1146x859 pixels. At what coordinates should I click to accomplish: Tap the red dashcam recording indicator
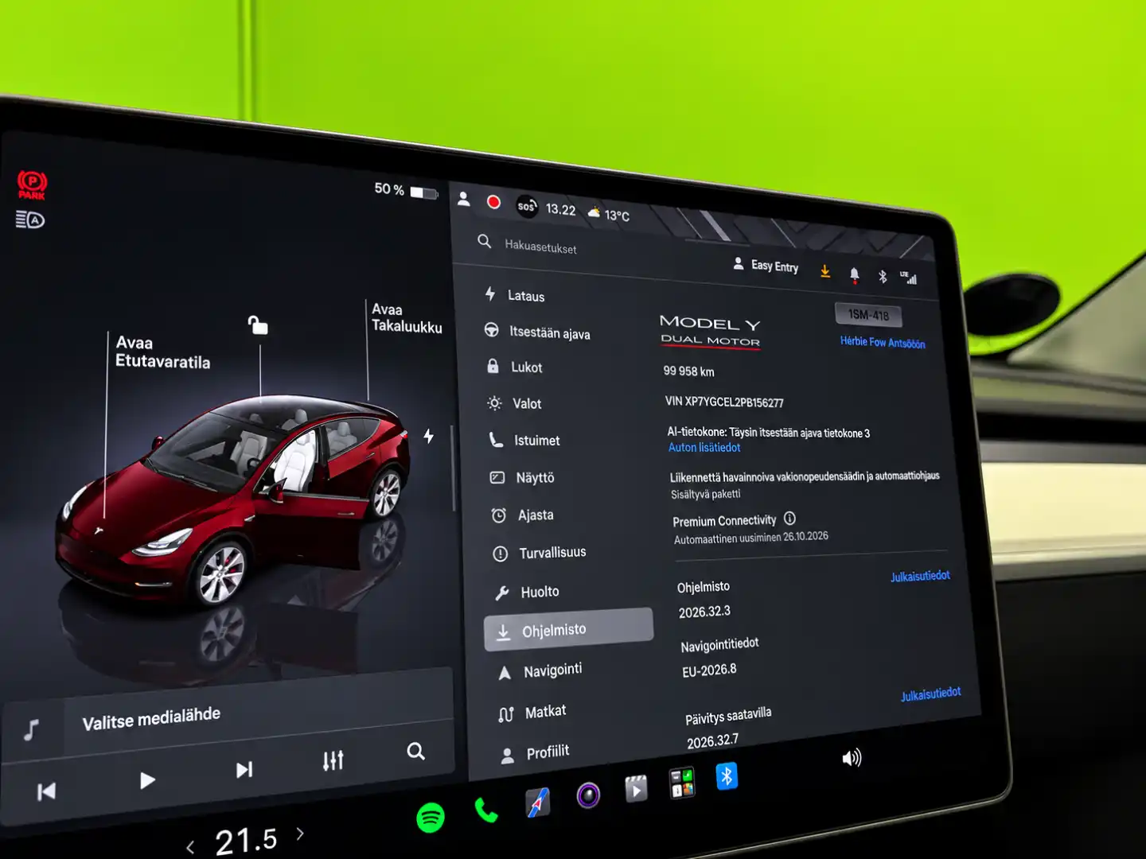(x=493, y=202)
